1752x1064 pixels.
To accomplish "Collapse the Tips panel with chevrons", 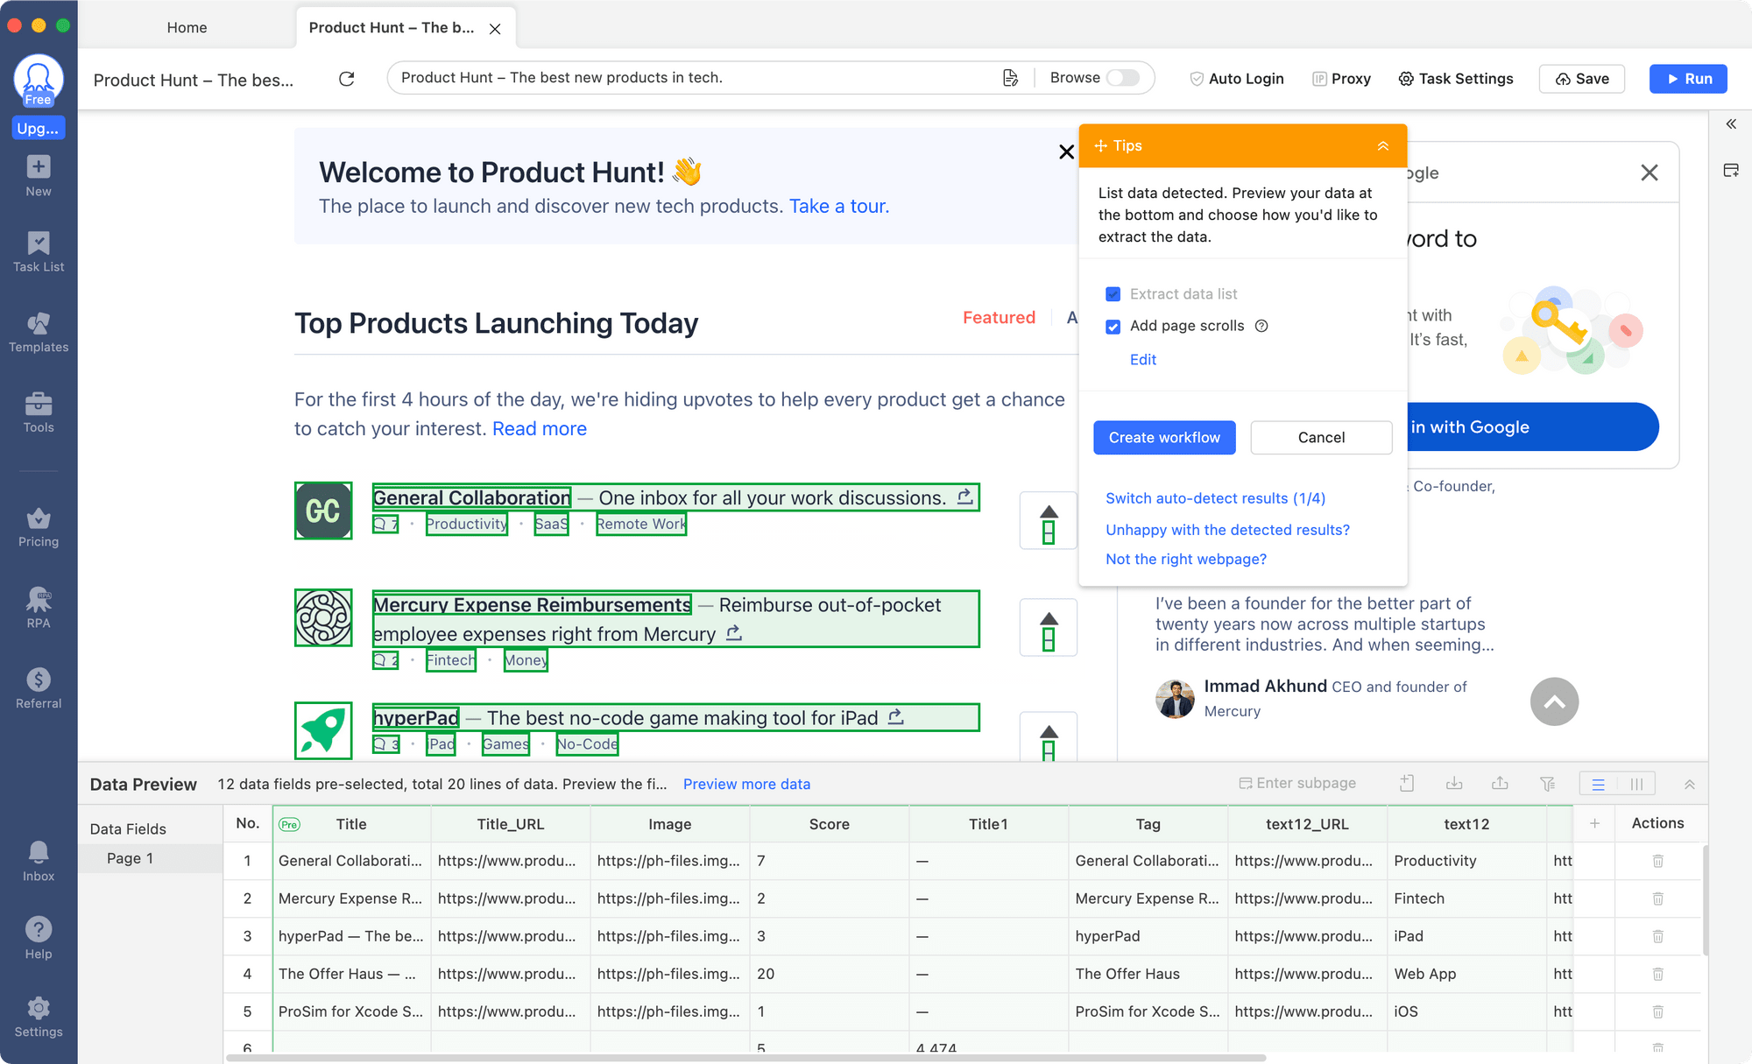I will tap(1382, 146).
